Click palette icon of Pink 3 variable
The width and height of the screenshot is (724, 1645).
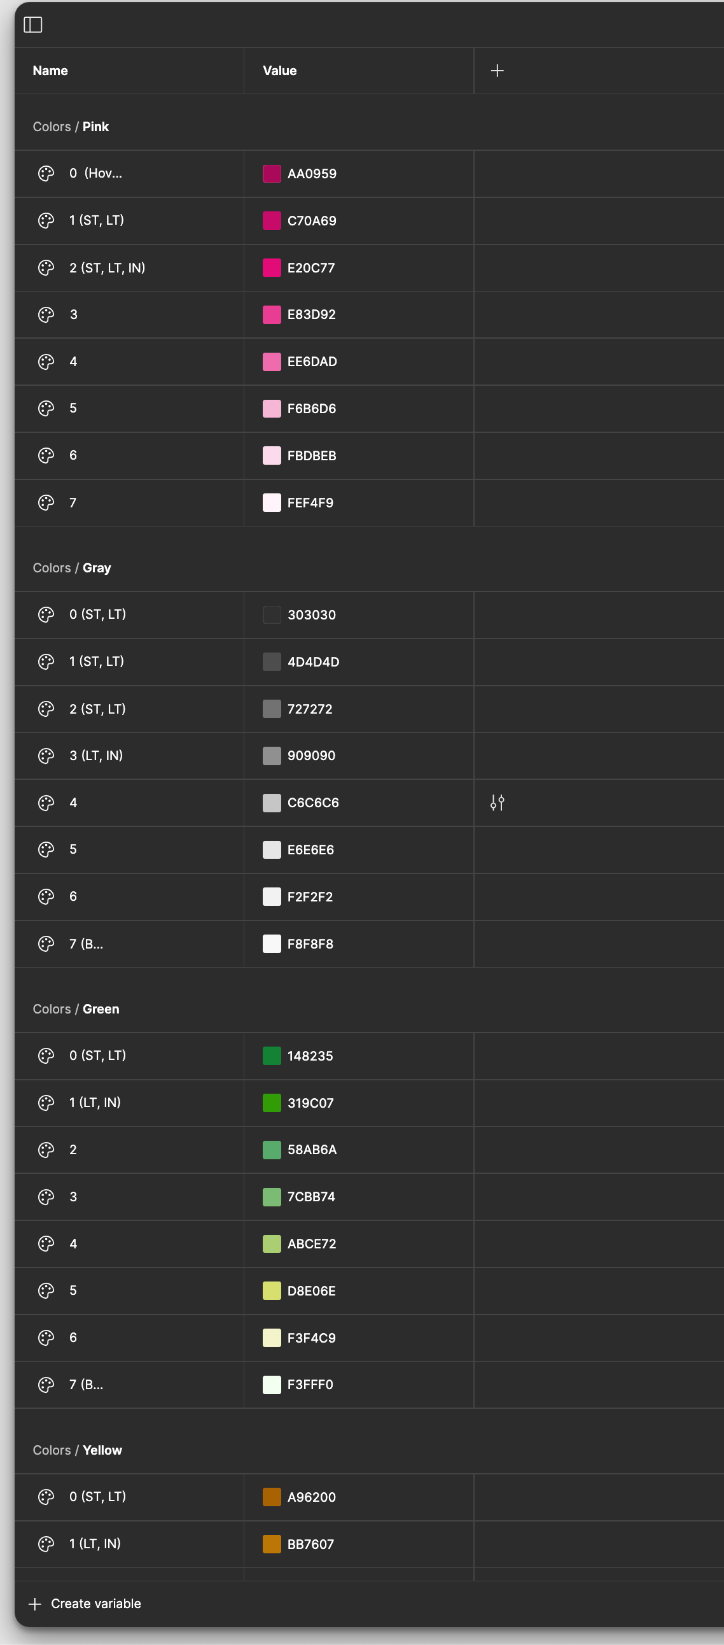point(46,315)
